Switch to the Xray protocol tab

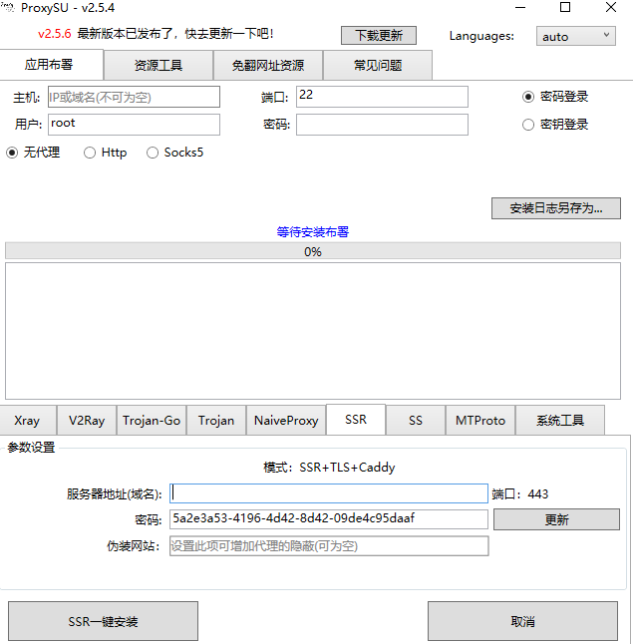coord(27,421)
